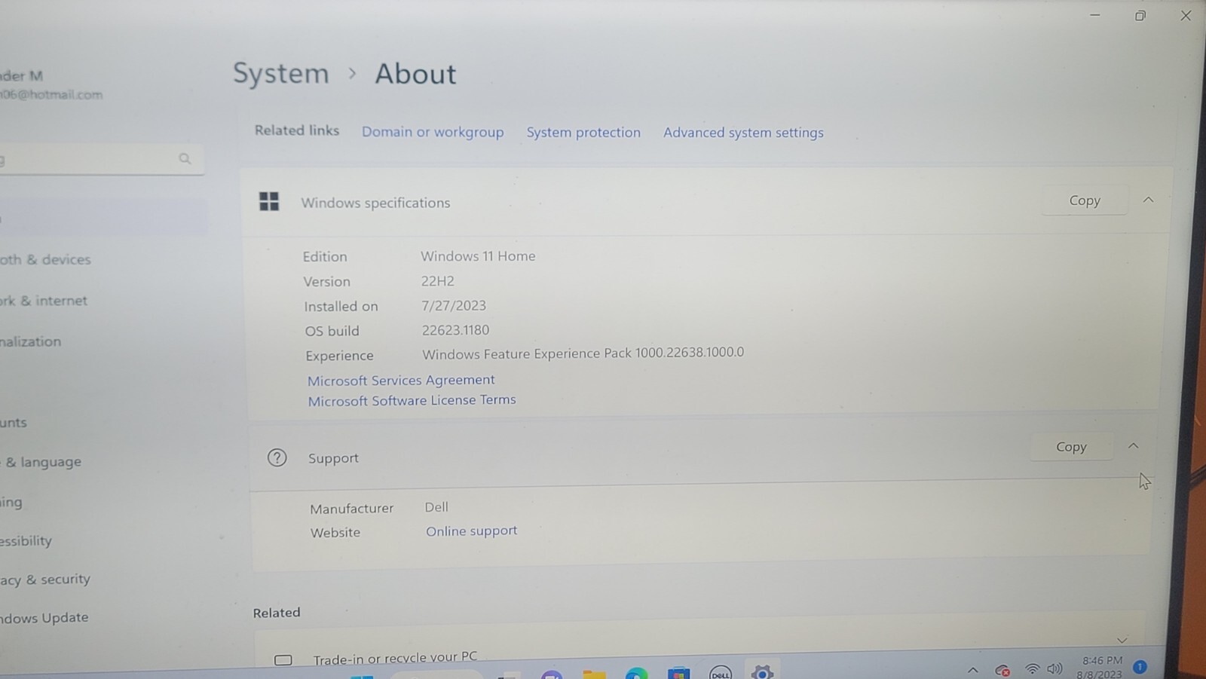Show hidden system tray icons
Screen dimensions: 1206x679
click(x=973, y=670)
